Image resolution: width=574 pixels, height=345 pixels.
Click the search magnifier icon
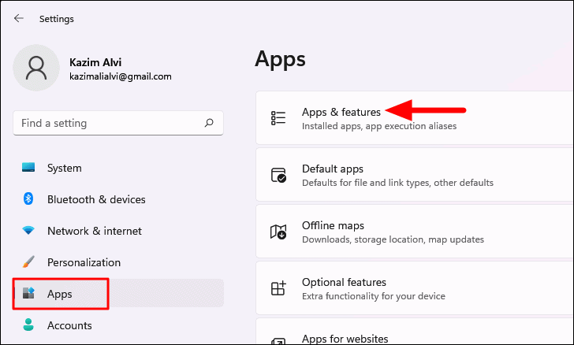209,123
